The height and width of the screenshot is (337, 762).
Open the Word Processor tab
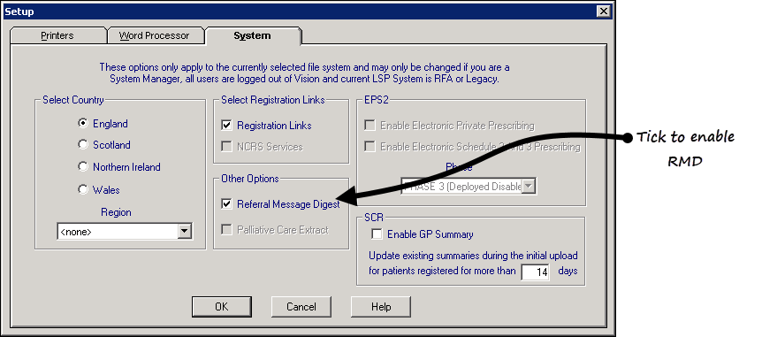click(154, 35)
